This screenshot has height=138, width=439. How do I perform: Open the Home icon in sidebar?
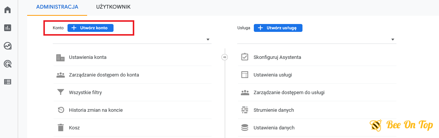point(8,10)
